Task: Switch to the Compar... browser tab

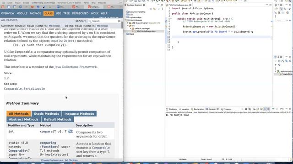Action: coord(94,7)
